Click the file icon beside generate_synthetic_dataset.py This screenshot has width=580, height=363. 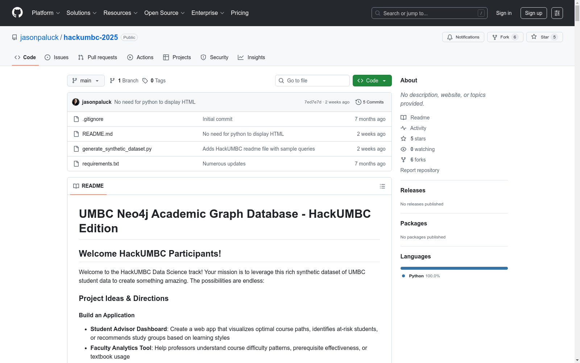[76, 149]
